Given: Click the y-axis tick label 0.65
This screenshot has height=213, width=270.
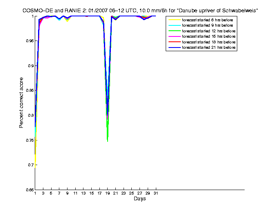Looking at the screenshot, I should point(29,190).
